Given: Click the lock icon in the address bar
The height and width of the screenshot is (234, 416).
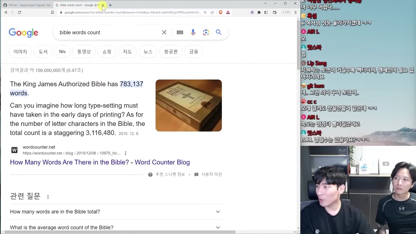Looking at the screenshot, I should [x=61, y=12].
